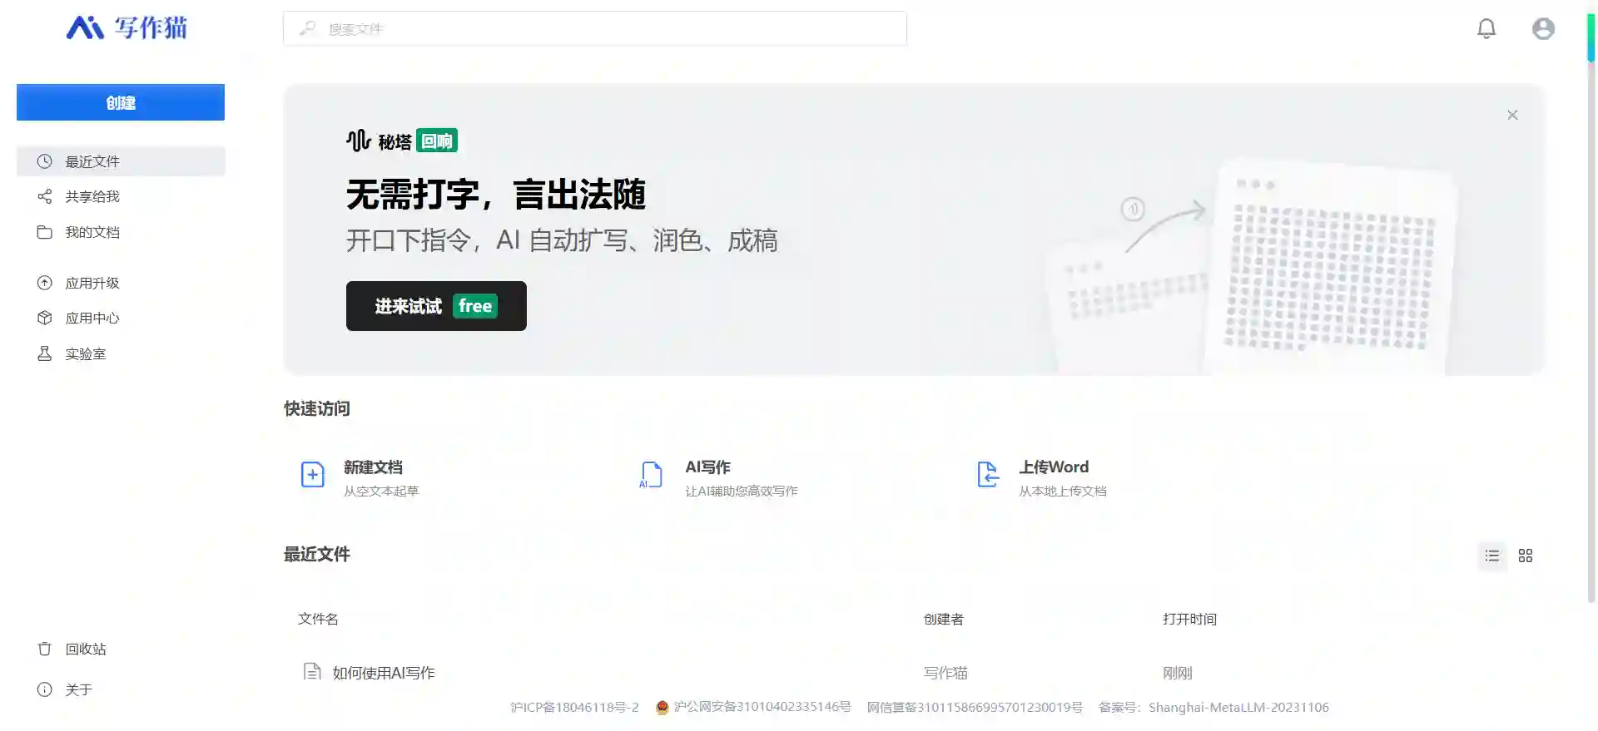Click 备案号 Shanghai-MetaLLM-20231106 footer text

tap(1213, 708)
